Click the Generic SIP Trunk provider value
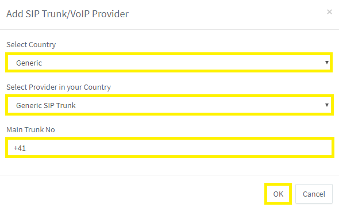Viewport: 339px width, 211px height. point(46,105)
